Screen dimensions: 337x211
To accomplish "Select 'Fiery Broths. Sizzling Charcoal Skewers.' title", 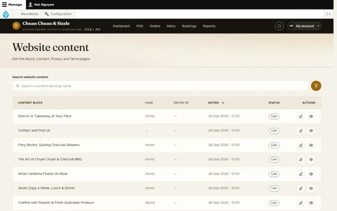I will click(x=49, y=145).
